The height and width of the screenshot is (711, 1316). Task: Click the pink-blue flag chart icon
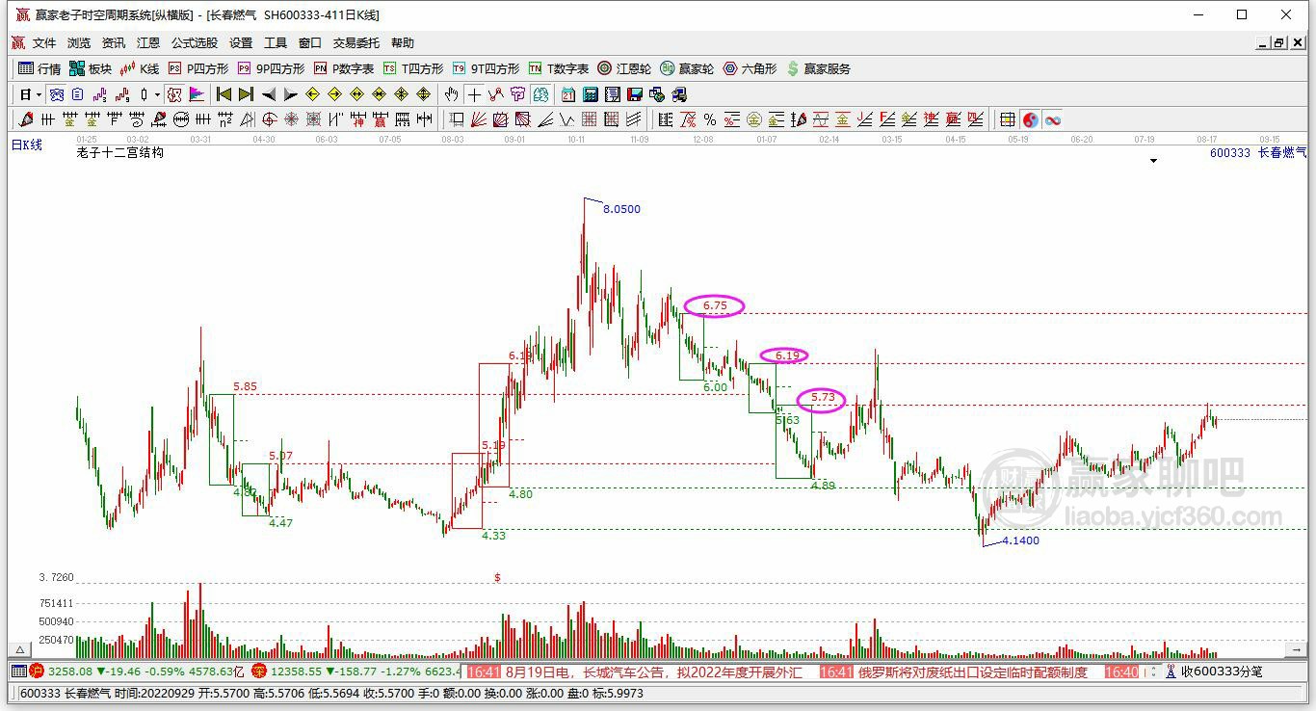pos(197,94)
